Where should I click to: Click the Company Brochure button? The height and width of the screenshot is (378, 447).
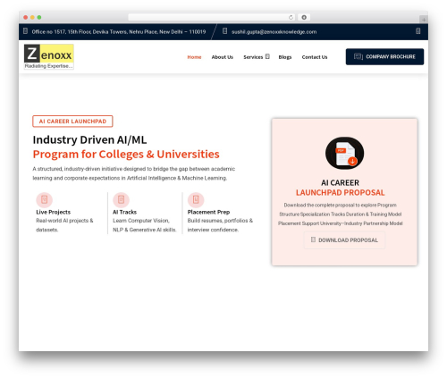point(384,56)
